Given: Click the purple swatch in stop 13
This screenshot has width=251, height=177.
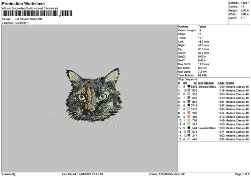Looking at the screenshot, I should [189, 132].
